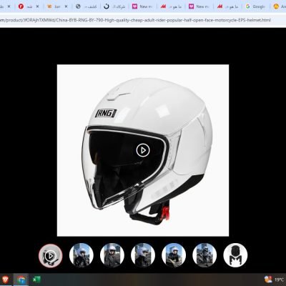Open the fourth circular rider photo thumbnail

click(143, 255)
